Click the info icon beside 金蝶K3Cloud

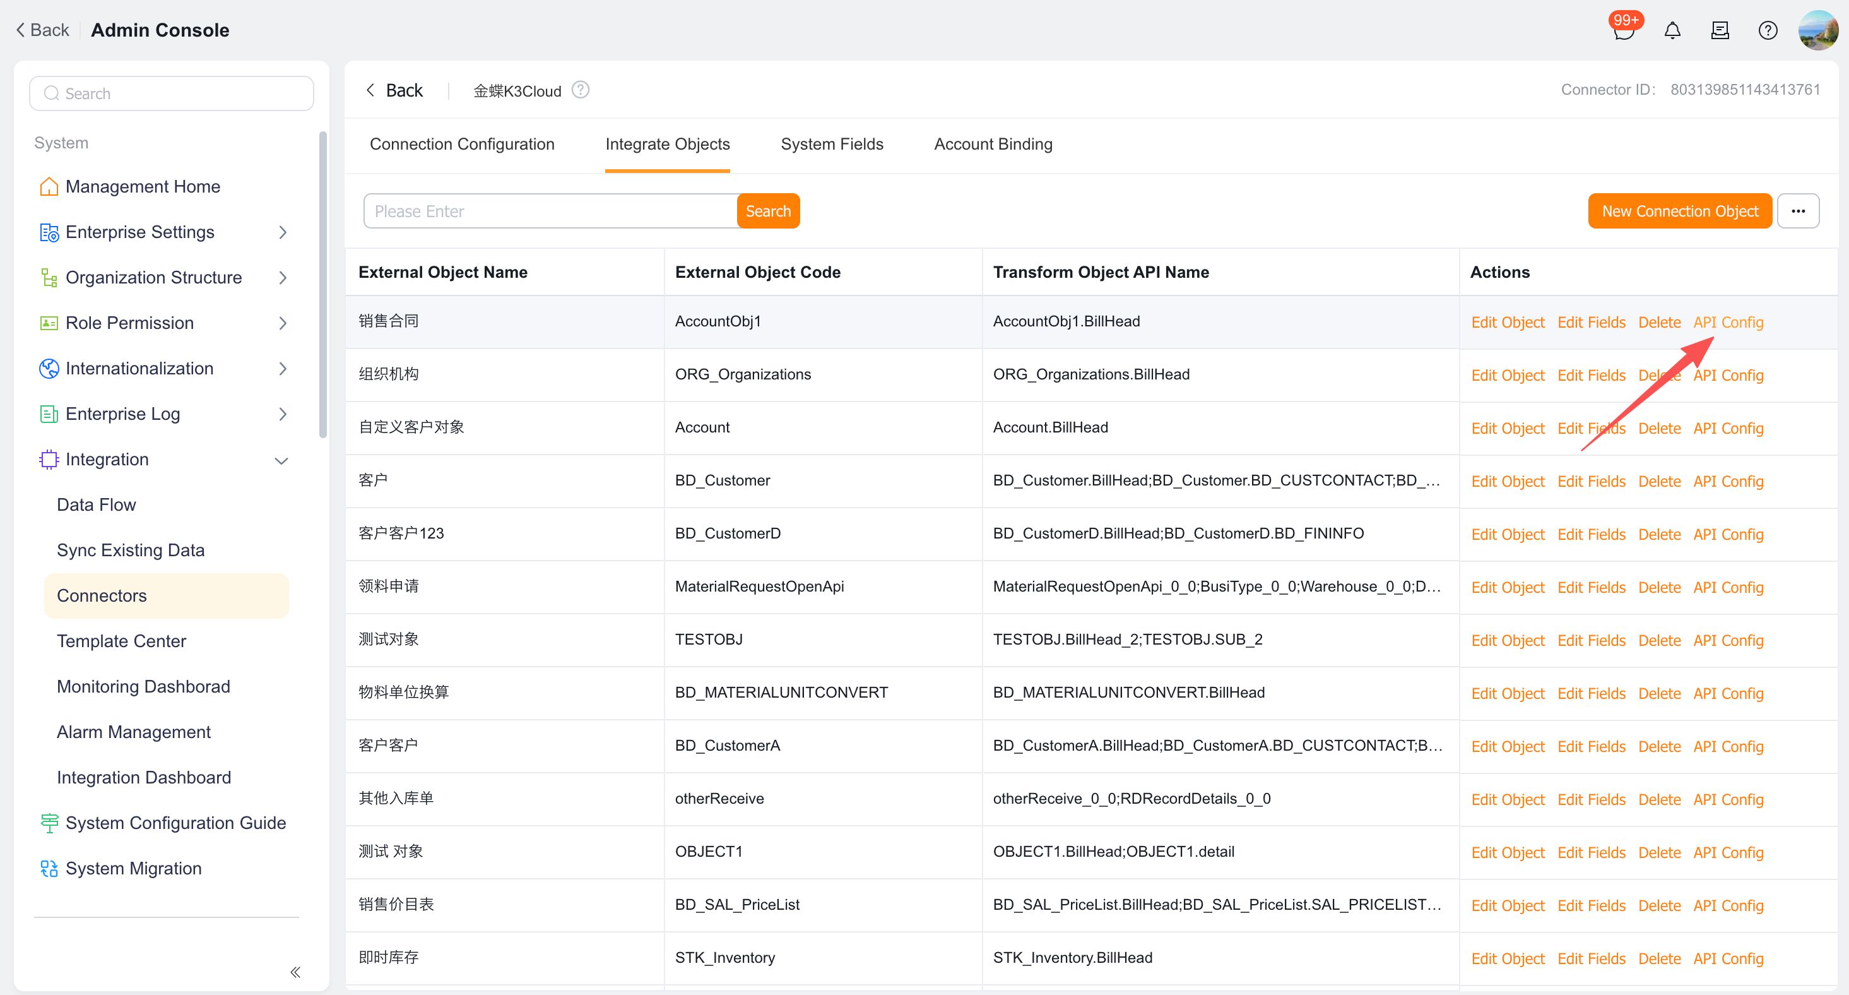(580, 90)
